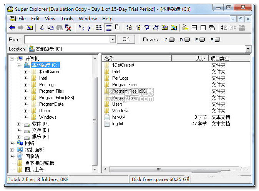
Task: Expand the 回收站 tree node
Action: pos(12,156)
